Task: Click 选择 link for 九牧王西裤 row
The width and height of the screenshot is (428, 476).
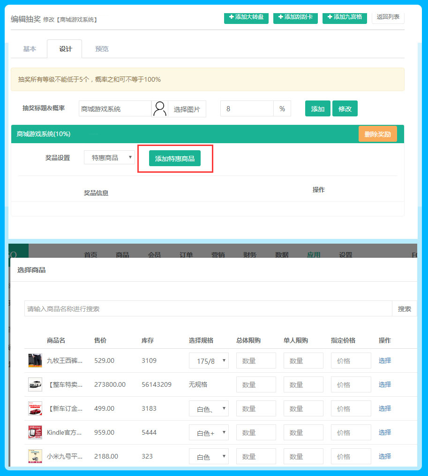Action: [x=384, y=361]
